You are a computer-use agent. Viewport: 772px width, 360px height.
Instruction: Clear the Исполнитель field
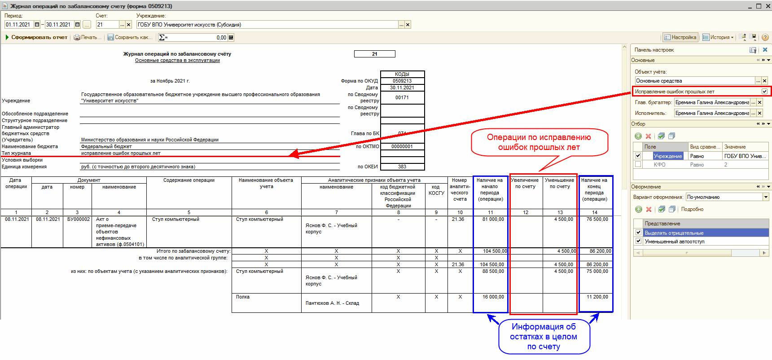tap(759, 113)
